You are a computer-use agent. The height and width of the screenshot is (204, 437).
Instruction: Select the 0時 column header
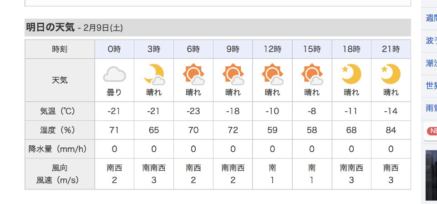pos(114,49)
